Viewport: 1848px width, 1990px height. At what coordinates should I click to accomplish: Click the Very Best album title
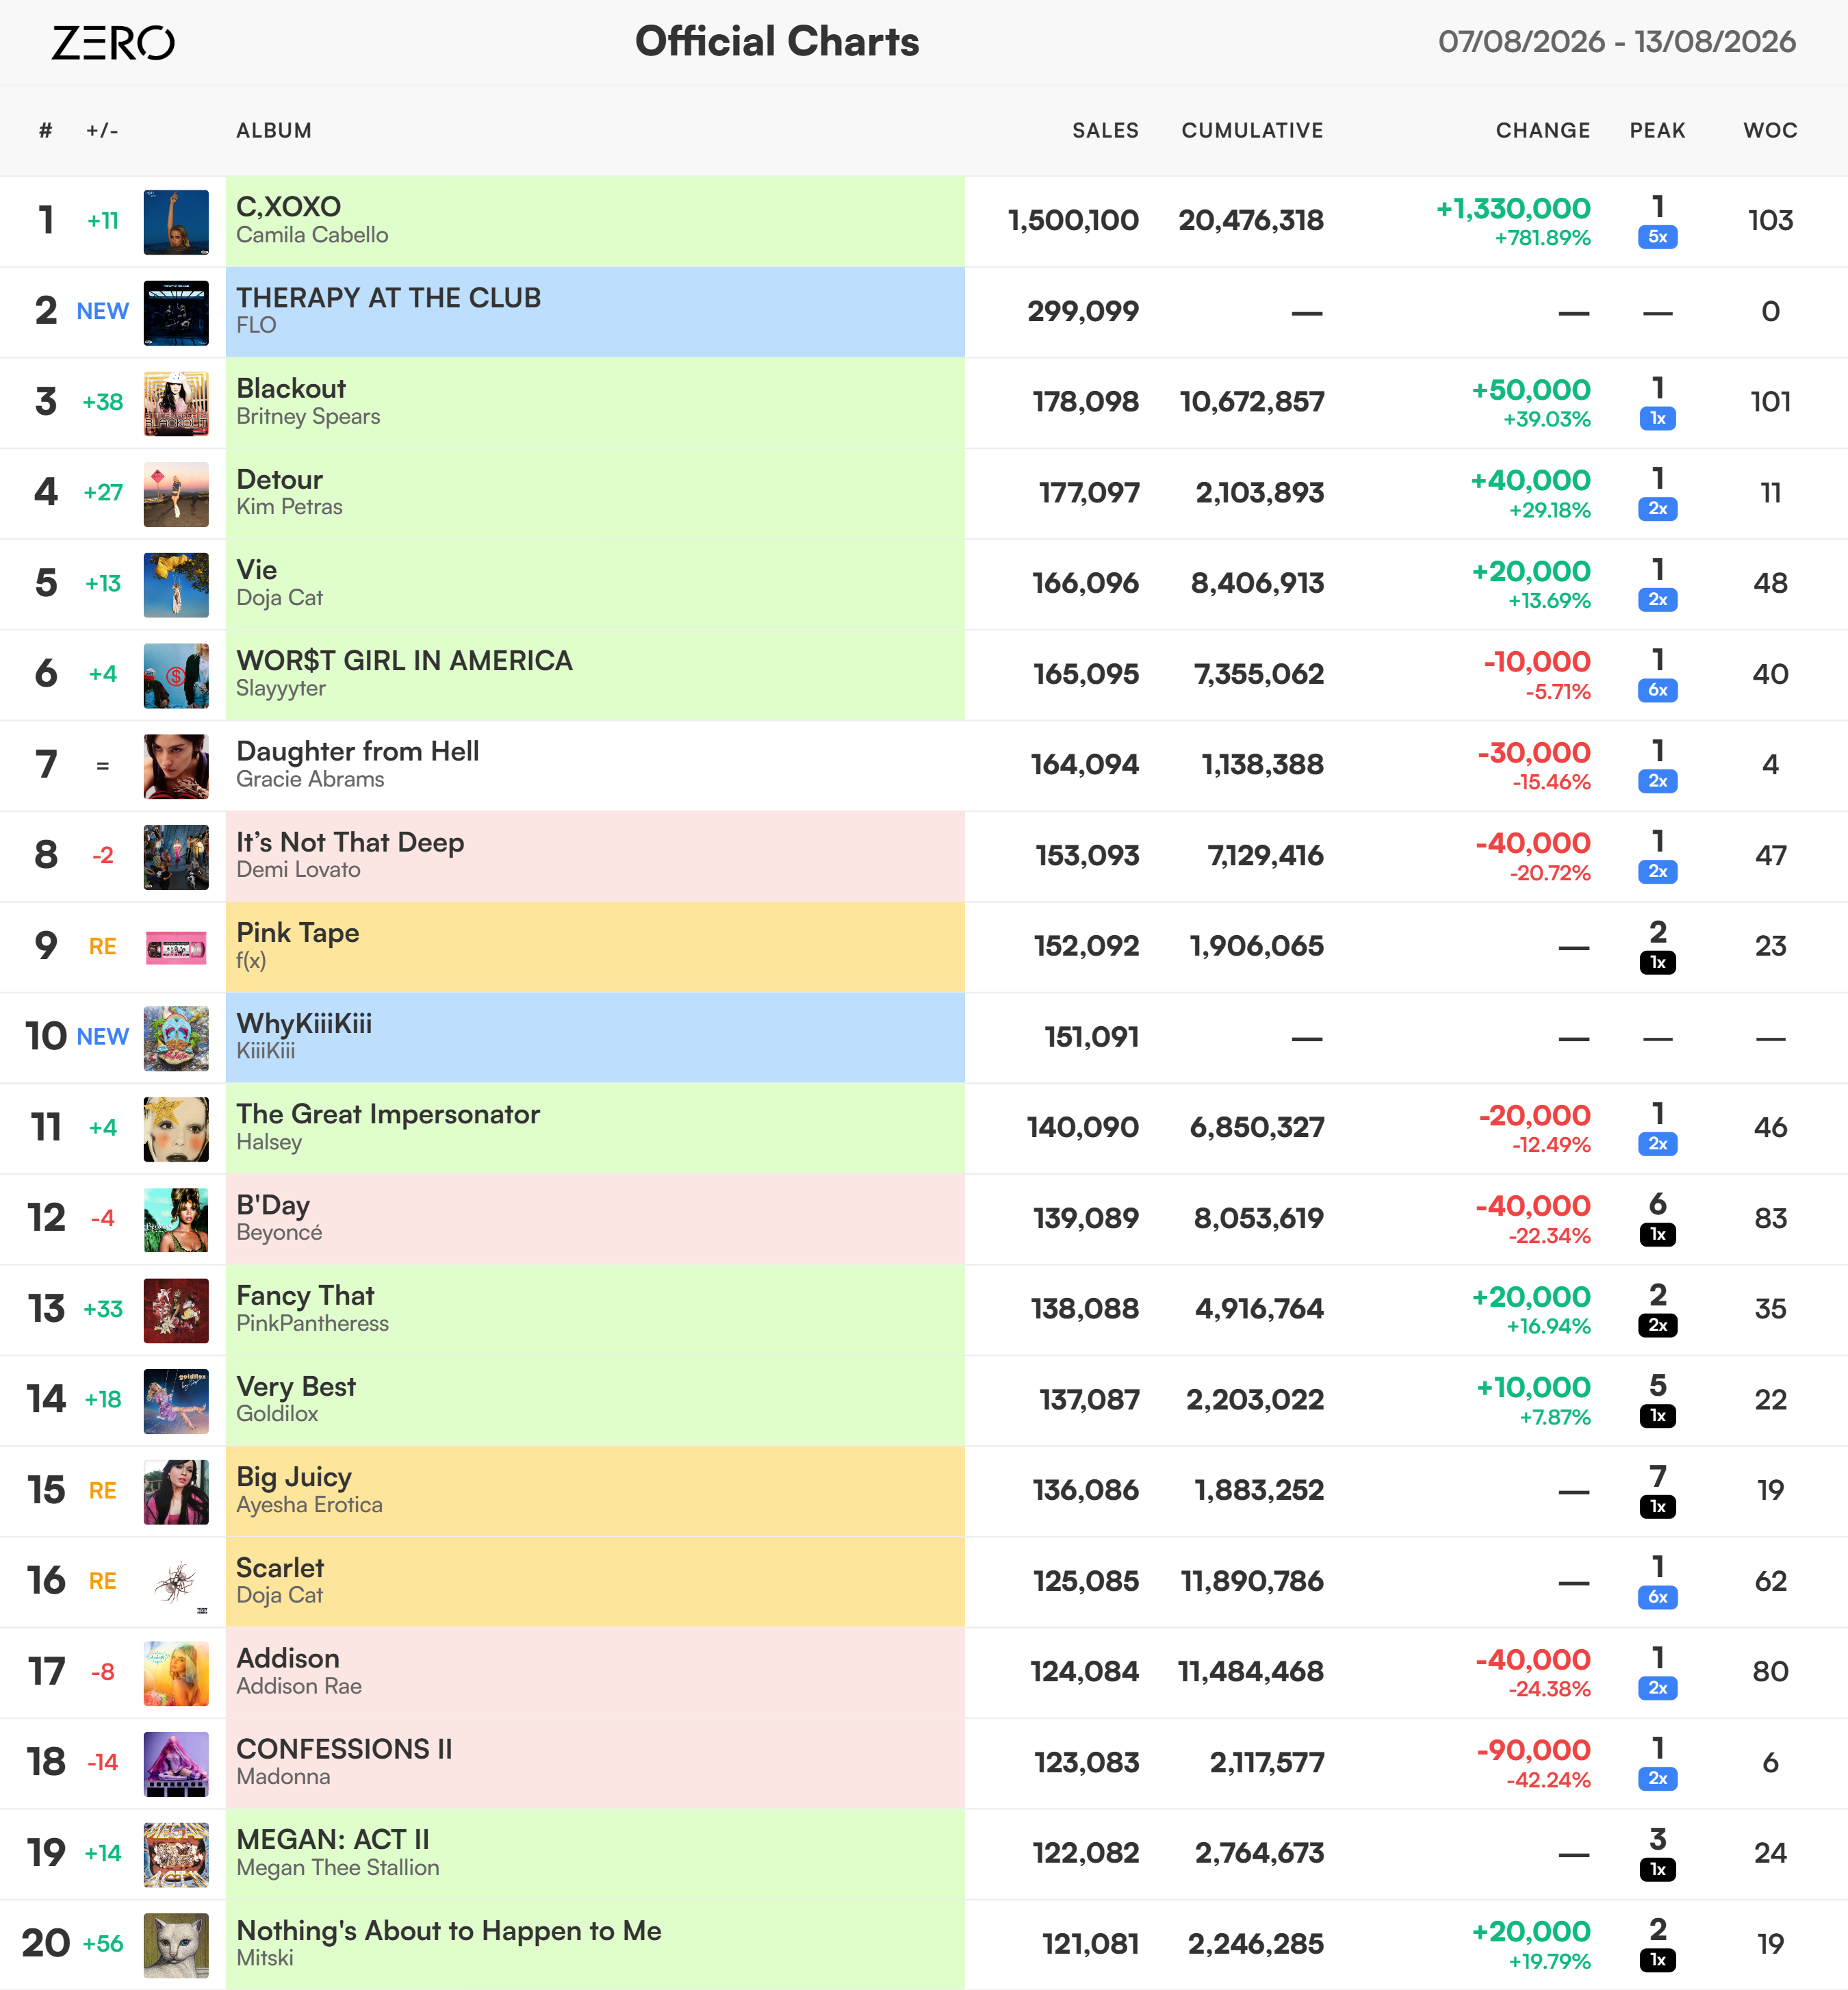point(296,1386)
